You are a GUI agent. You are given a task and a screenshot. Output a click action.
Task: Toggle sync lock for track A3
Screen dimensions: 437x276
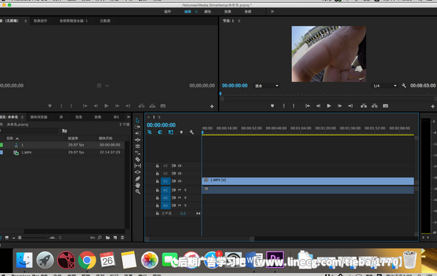click(173, 206)
